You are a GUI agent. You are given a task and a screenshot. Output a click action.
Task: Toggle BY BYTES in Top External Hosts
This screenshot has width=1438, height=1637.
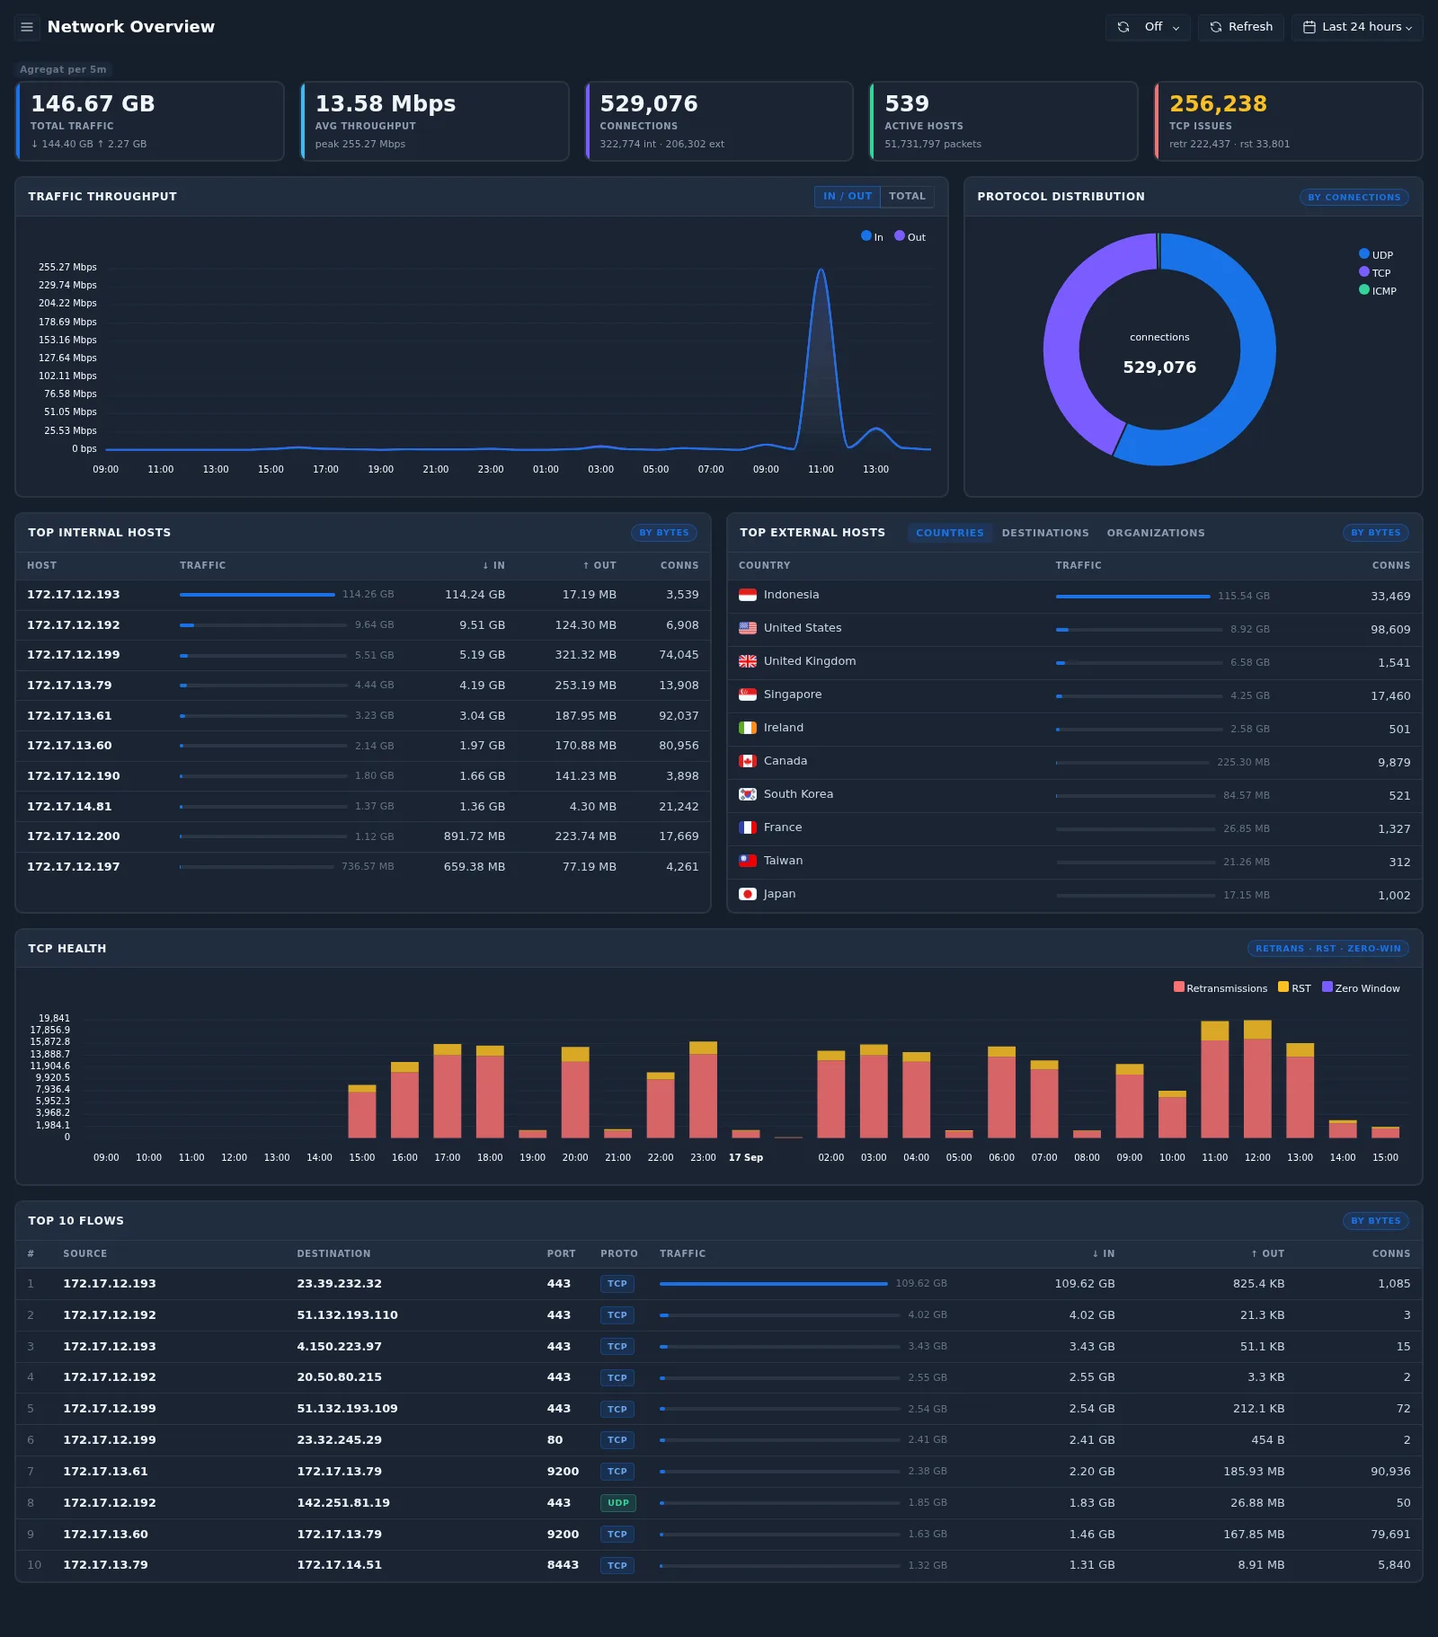(x=1375, y=533)
